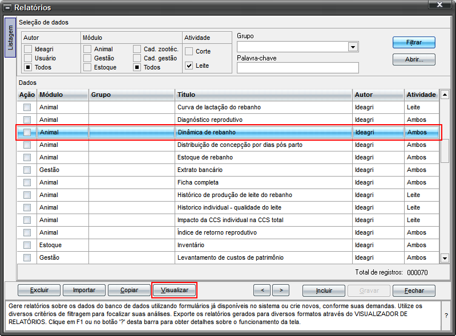Click the Filtrar button

(414, 42)
